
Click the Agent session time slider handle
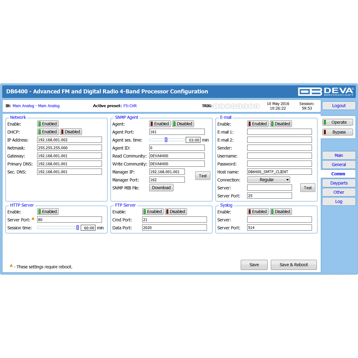pyautogui.click(x=166, y=140)
